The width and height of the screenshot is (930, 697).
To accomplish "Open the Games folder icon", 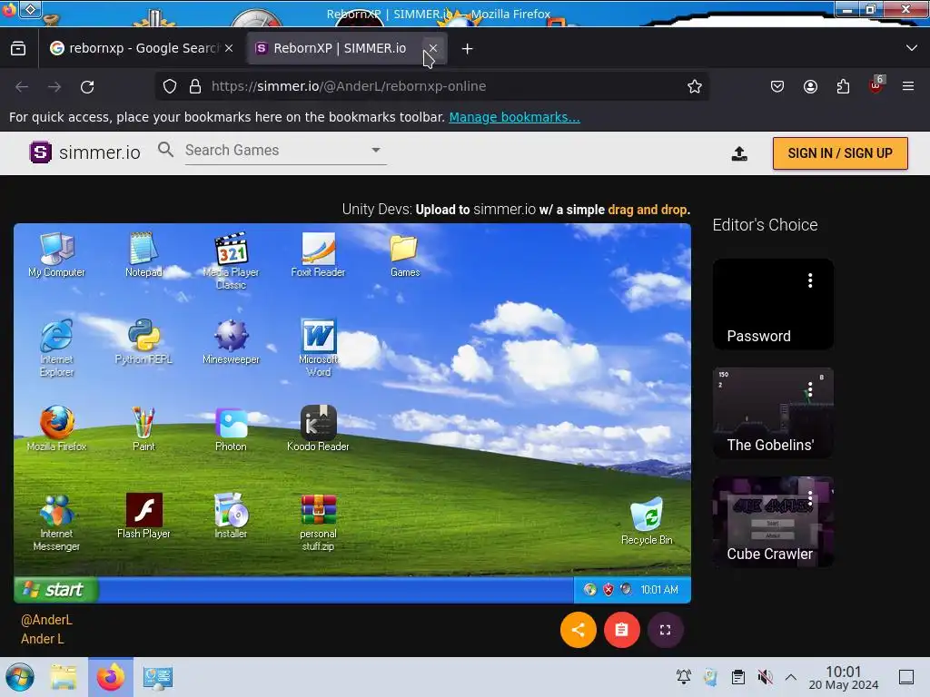I will tap(404, 255).
